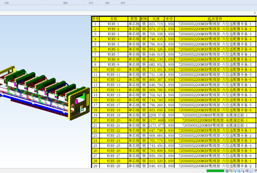Click the length value 793.899

pyautogui.click(x=156, y=151)
